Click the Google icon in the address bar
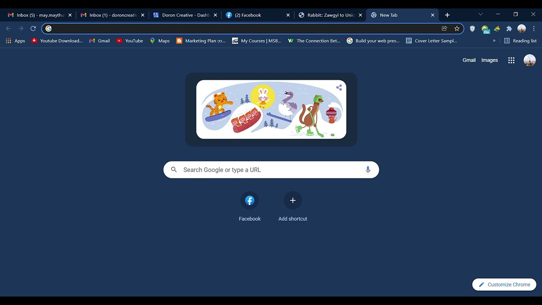This screenshot has width=542, height=305. [48, 28]
